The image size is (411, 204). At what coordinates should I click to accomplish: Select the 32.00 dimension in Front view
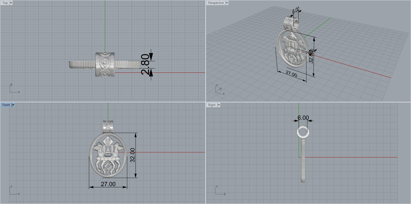point(133,155)
